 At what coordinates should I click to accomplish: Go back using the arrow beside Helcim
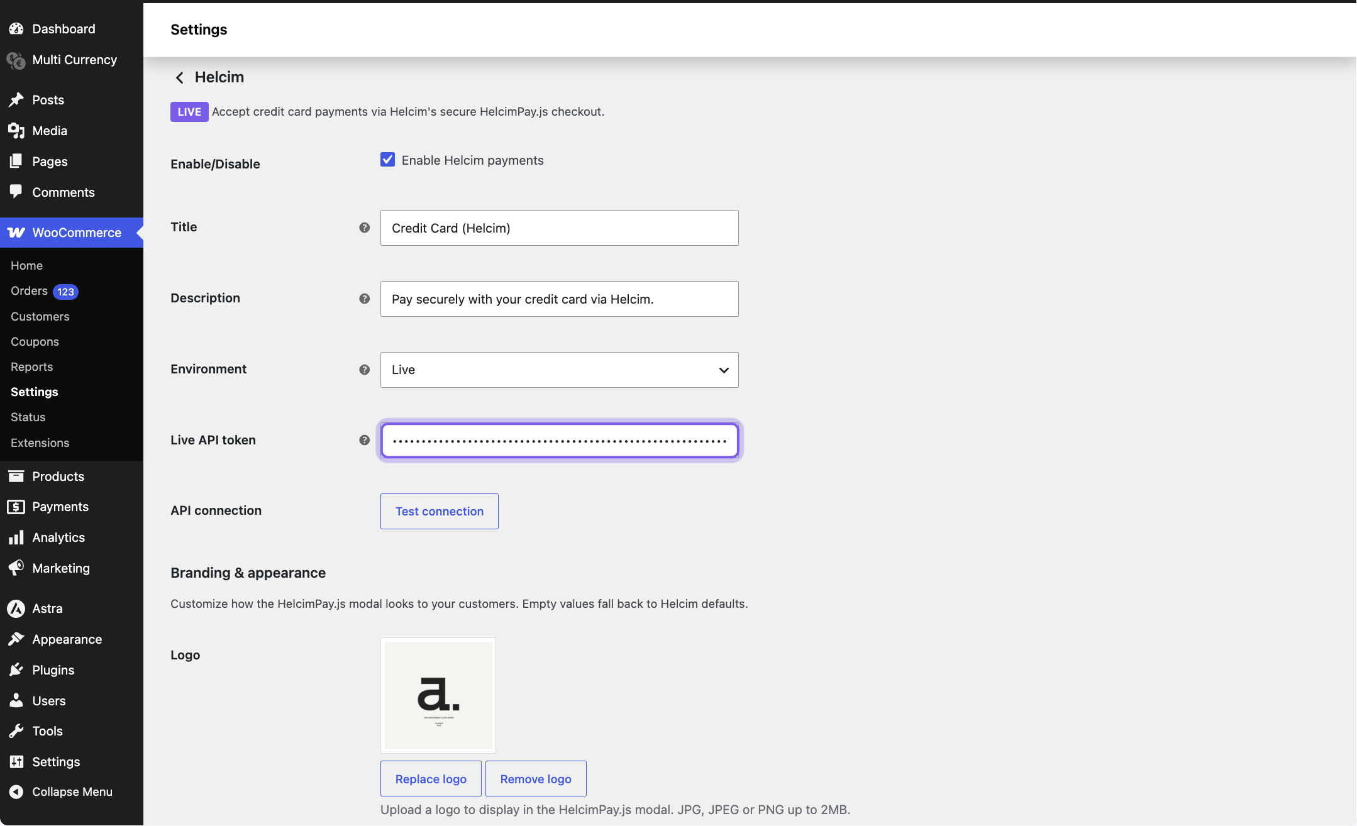(x=180, y=77)
